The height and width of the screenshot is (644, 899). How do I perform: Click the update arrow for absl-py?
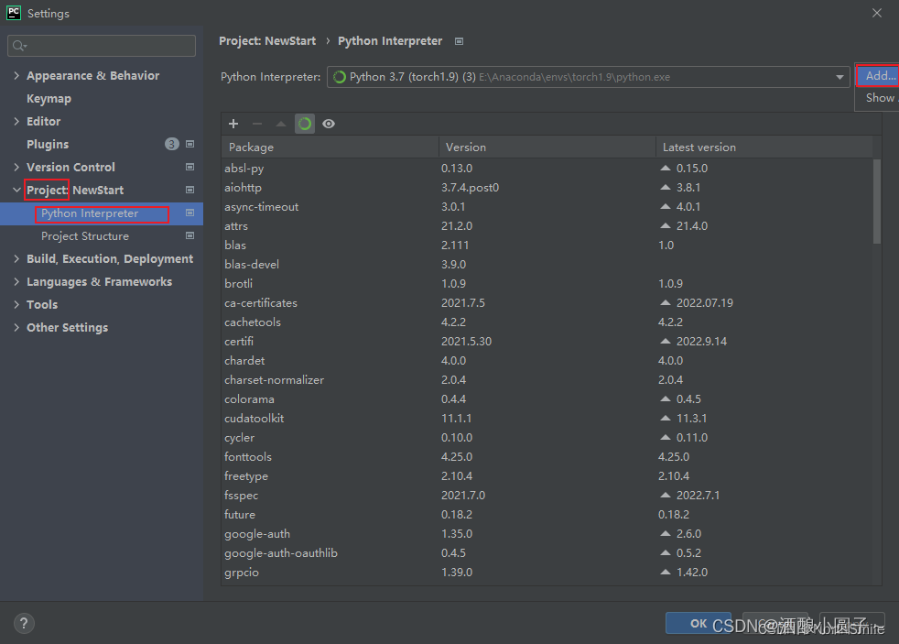[x=665, y=168]
